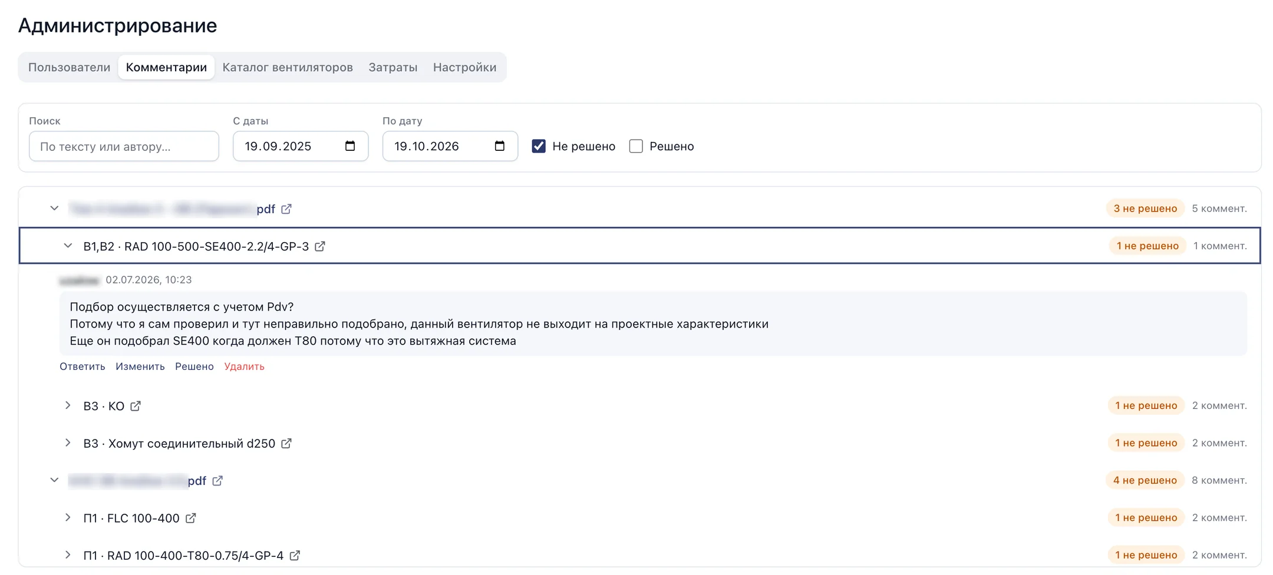Collapse the В1,В2 RAD 100-500 comment row
The image size is (1273, 575).
pyautogui.click(x=68, y=246)
